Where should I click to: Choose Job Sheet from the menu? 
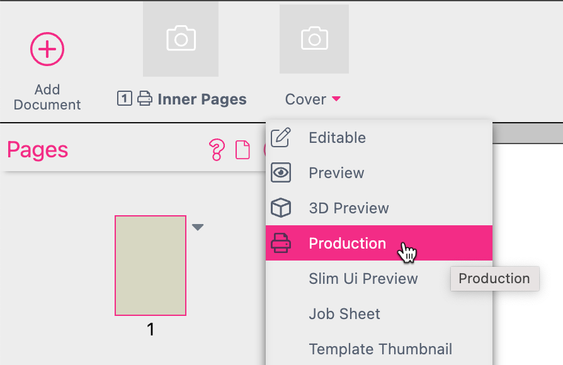[x=344, y=313]
